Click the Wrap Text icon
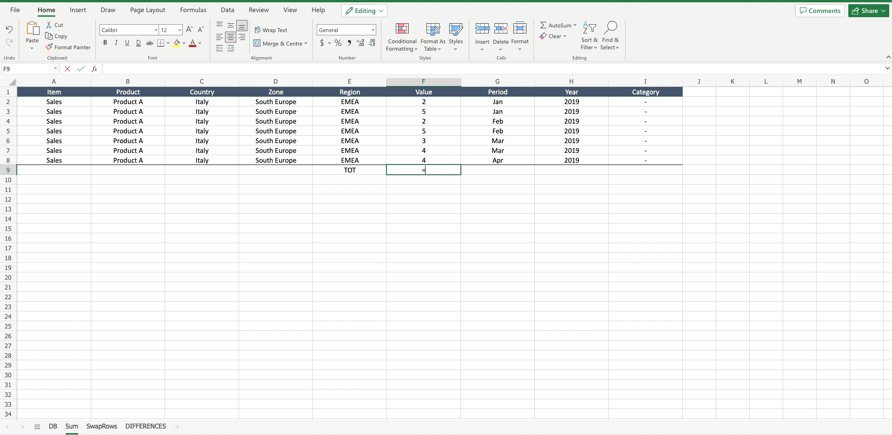Image resolution: width=892 pixels, height=435 pixels. pyautogui.click(x=271, y=30)
